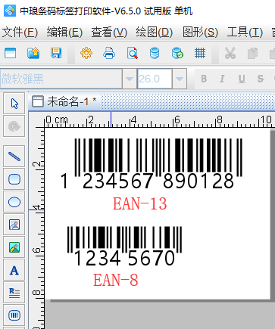Save document with the floppy disk icon
The width and height of the screenshot is (275, 329).
coord(56,53)
